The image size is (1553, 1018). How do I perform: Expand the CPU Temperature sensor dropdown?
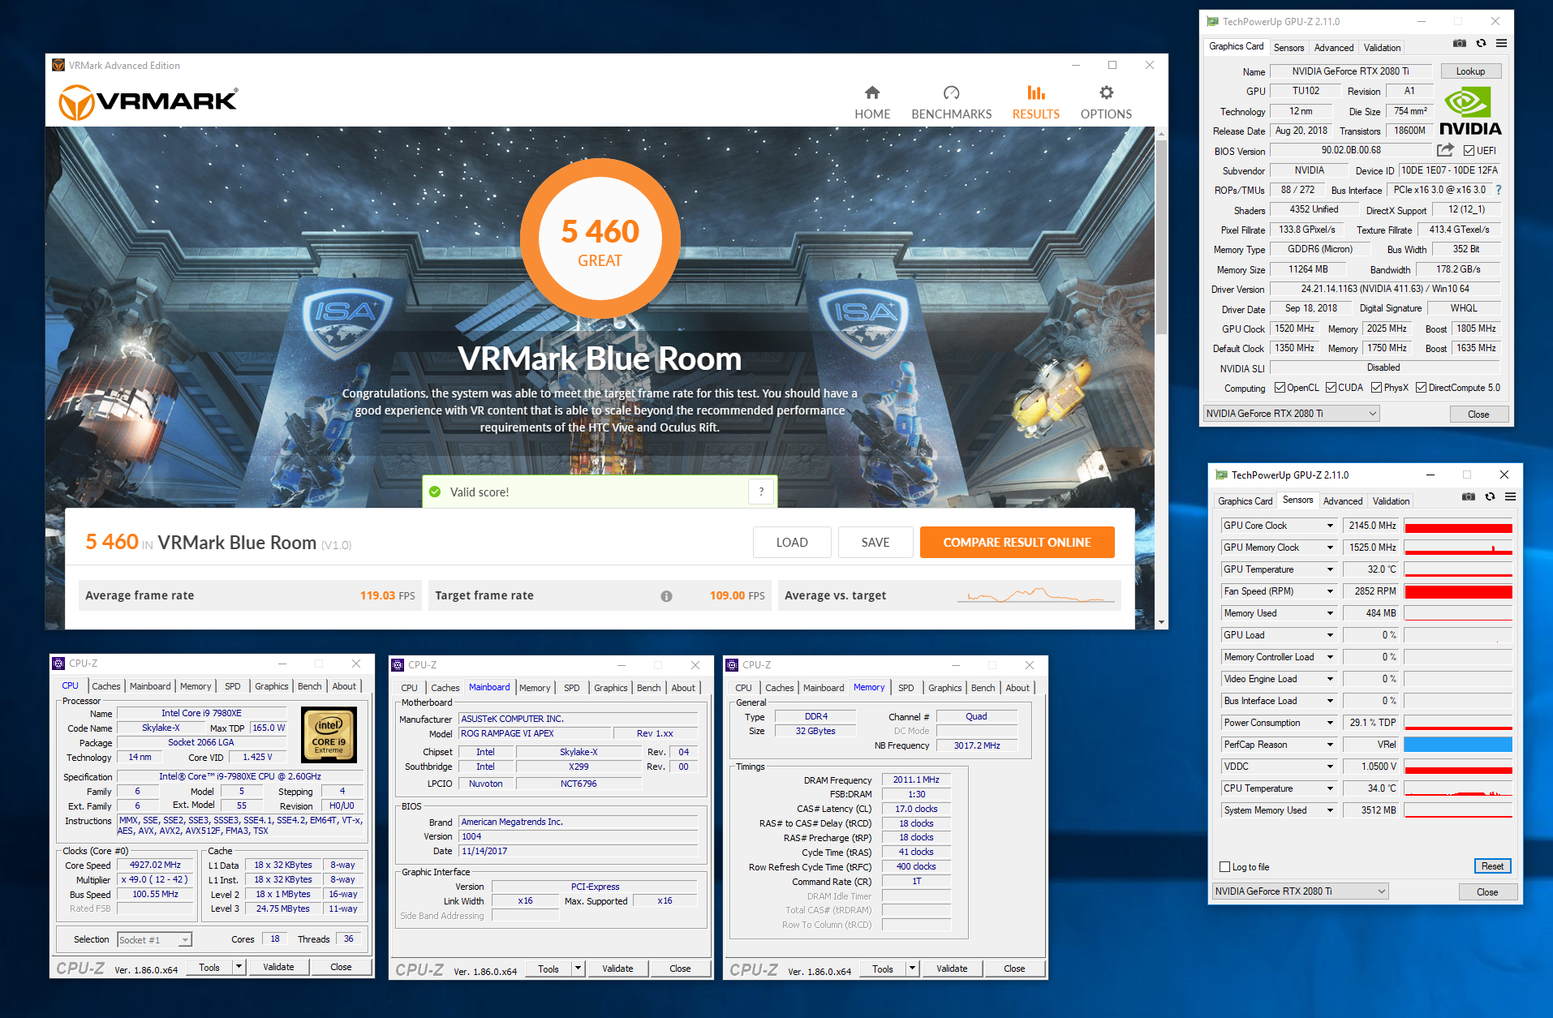[1330, 788]
